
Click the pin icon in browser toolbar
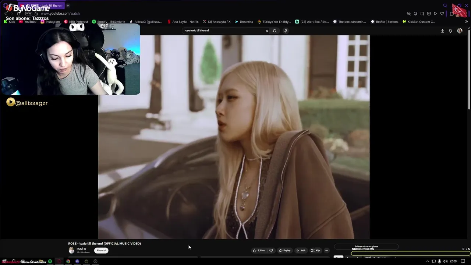415,14
